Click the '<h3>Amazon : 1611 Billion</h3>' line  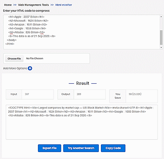28,24
